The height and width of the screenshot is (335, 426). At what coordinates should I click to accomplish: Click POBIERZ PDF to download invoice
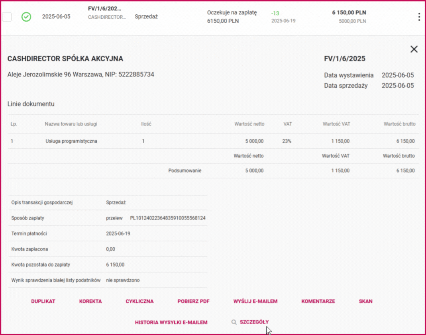coord(193,301)
